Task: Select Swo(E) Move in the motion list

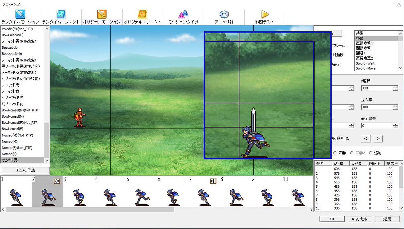Action: coord(376,68)
